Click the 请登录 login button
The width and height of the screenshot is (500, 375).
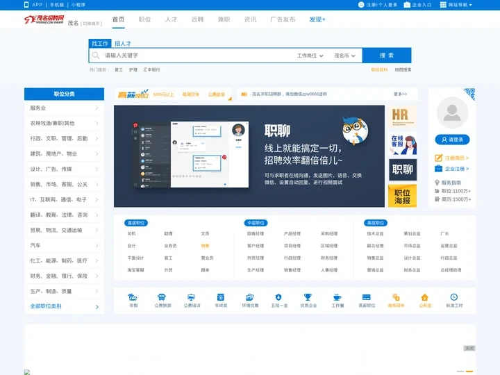click(x=452, y=140)
